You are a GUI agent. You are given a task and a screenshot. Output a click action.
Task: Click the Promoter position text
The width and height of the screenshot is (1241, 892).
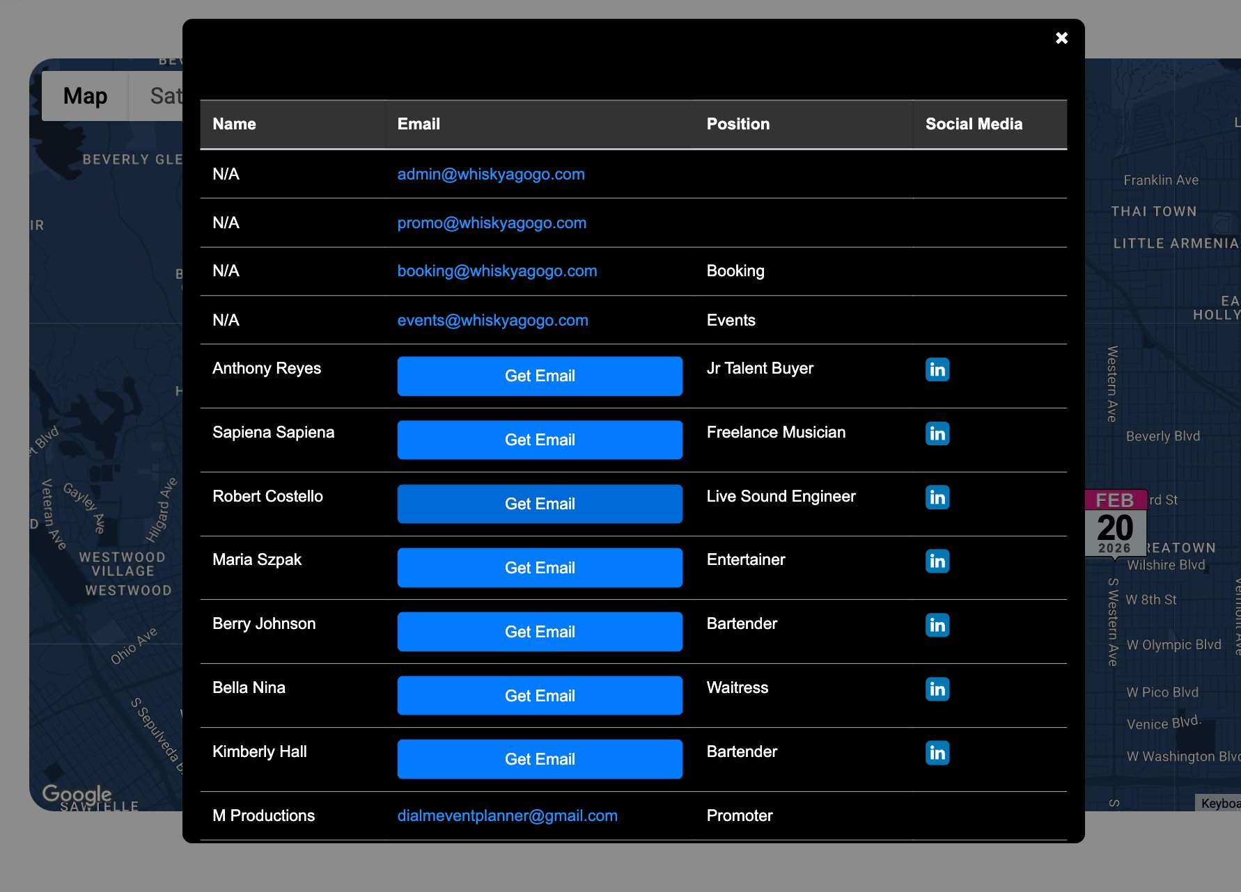click(x=740, y=815)
